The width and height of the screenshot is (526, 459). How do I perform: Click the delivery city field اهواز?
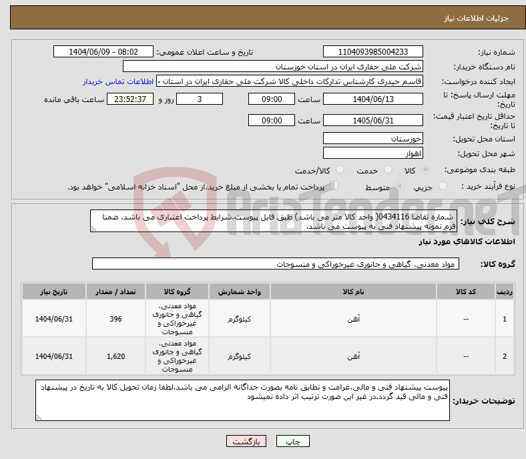[x=372, y=153]
